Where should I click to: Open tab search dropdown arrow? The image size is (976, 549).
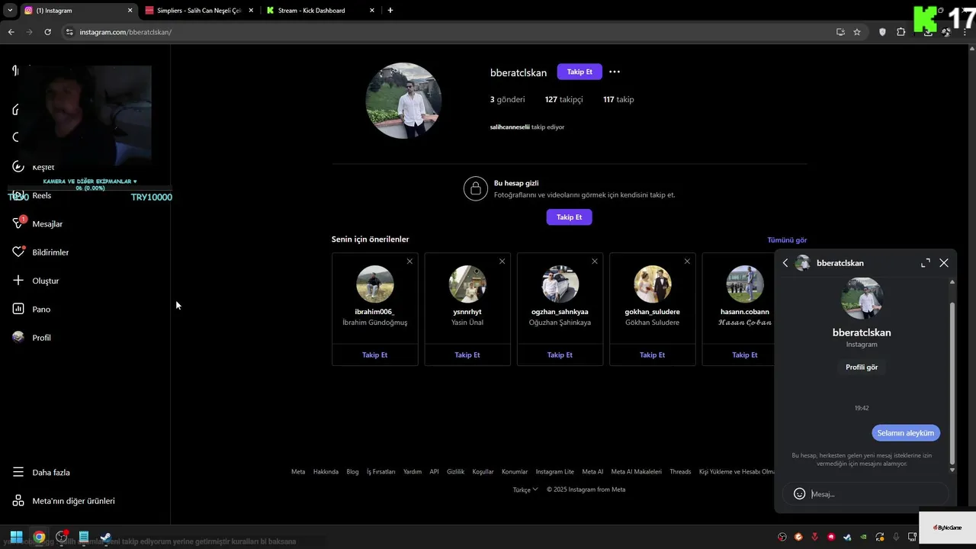pos(10,11)
